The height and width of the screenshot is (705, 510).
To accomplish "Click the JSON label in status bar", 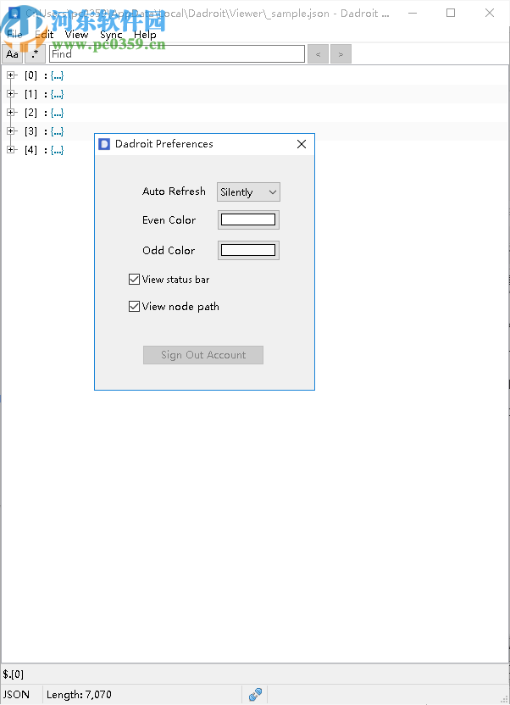I will click(16, 695).
